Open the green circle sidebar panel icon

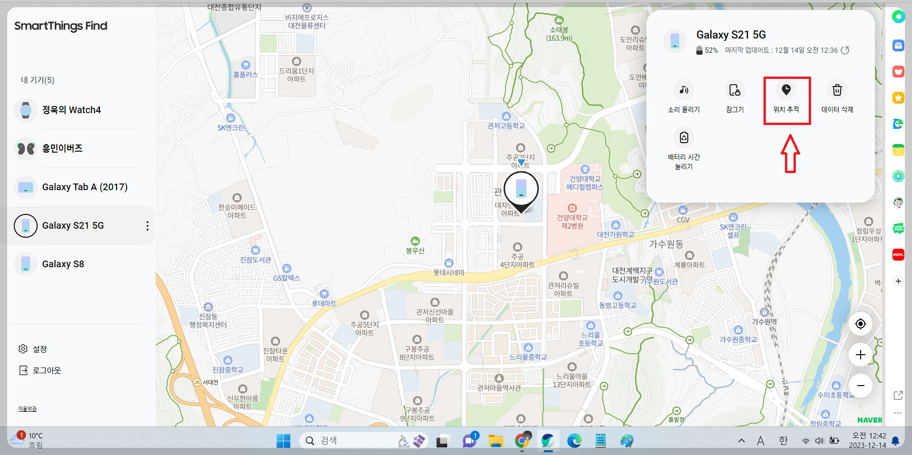point(898,17)
